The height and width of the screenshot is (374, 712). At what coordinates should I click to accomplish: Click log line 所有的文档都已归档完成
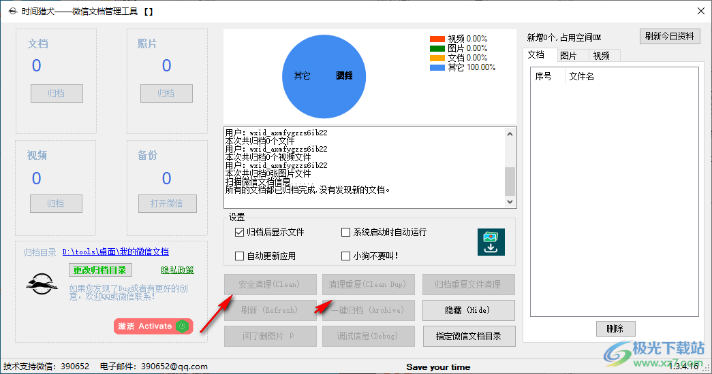tap(307, 190)
